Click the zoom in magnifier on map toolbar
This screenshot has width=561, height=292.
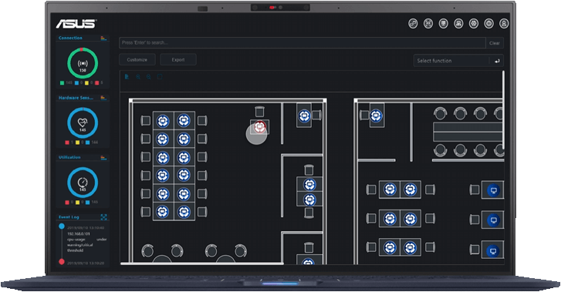tap(138, 77)
